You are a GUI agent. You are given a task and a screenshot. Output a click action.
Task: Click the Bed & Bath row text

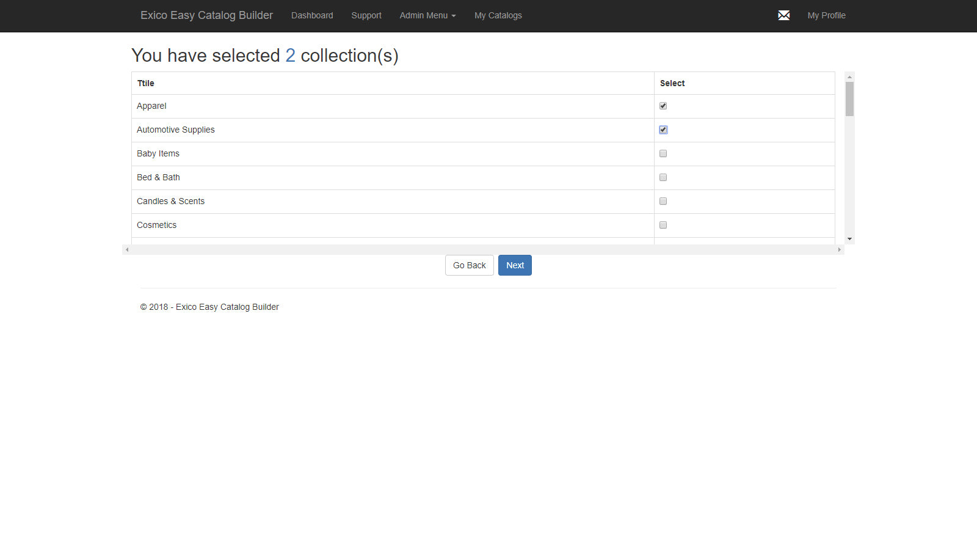pyautogui.click(x=158, y=177)
